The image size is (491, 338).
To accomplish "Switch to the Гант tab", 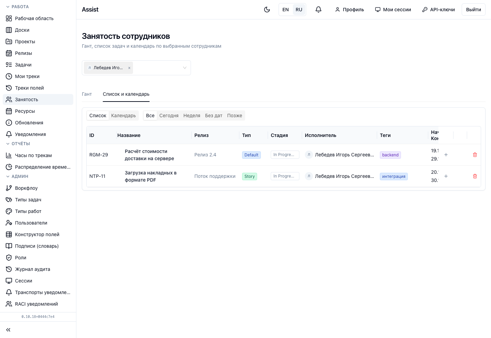I will click(x=87, y=94).
